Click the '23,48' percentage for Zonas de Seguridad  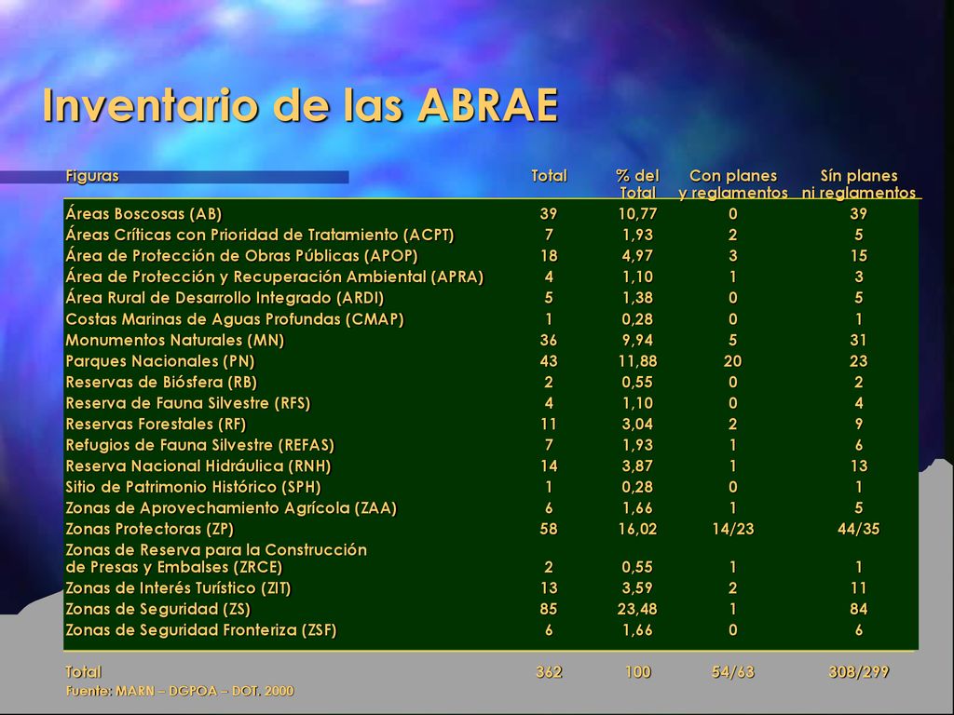637,609
